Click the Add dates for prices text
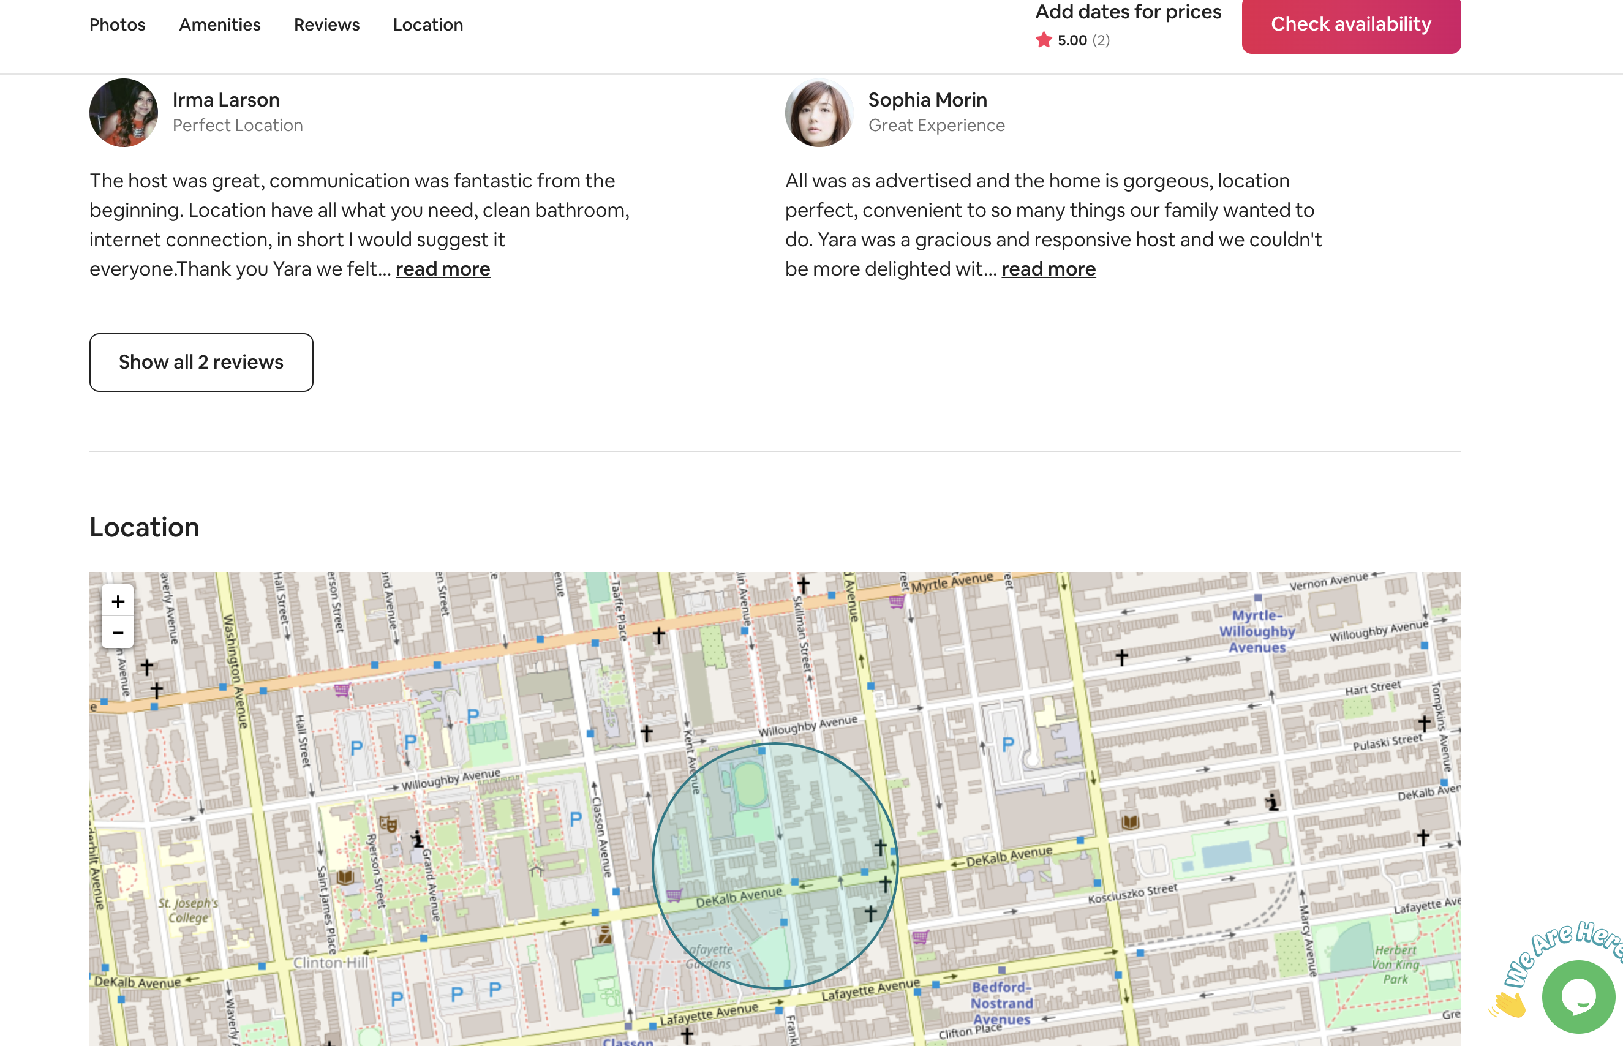Image resolution: width=1623 pixels, height=1046 pixels. (x=1128, y=12)
